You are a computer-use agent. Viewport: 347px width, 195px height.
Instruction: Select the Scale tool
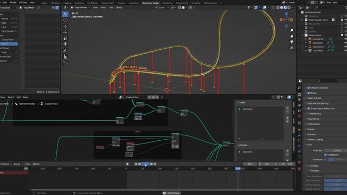point(65,38)
